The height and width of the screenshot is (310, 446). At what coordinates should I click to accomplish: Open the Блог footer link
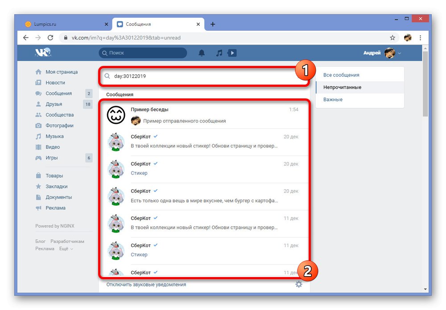tap(41, 241)
